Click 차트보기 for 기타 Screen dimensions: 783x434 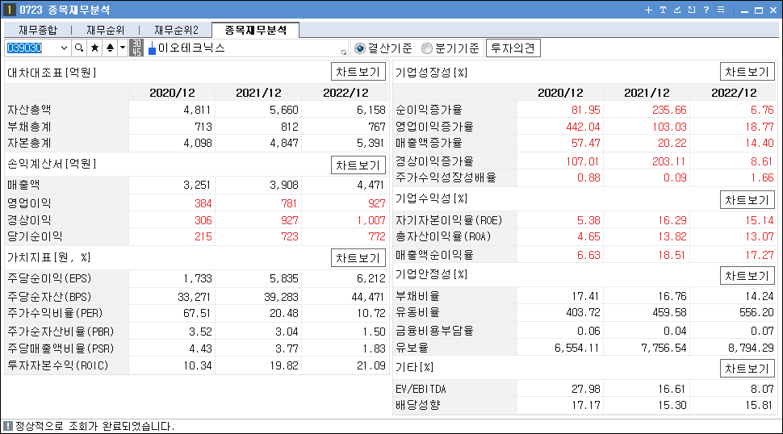[747, 368]
